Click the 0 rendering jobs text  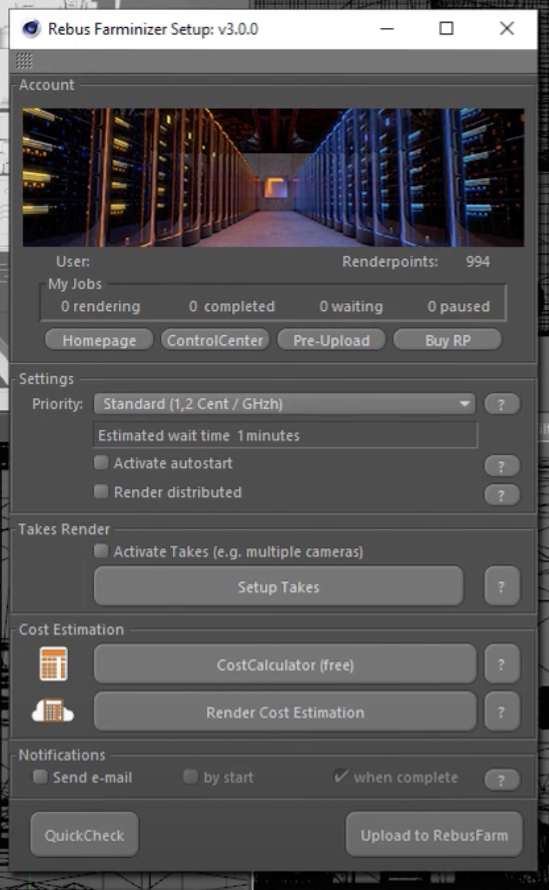point(100,307)
